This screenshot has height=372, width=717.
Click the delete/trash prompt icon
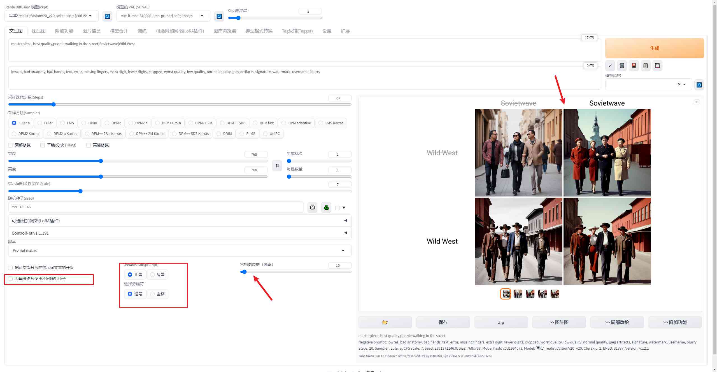pyautogui.click(x=622, y=65)
